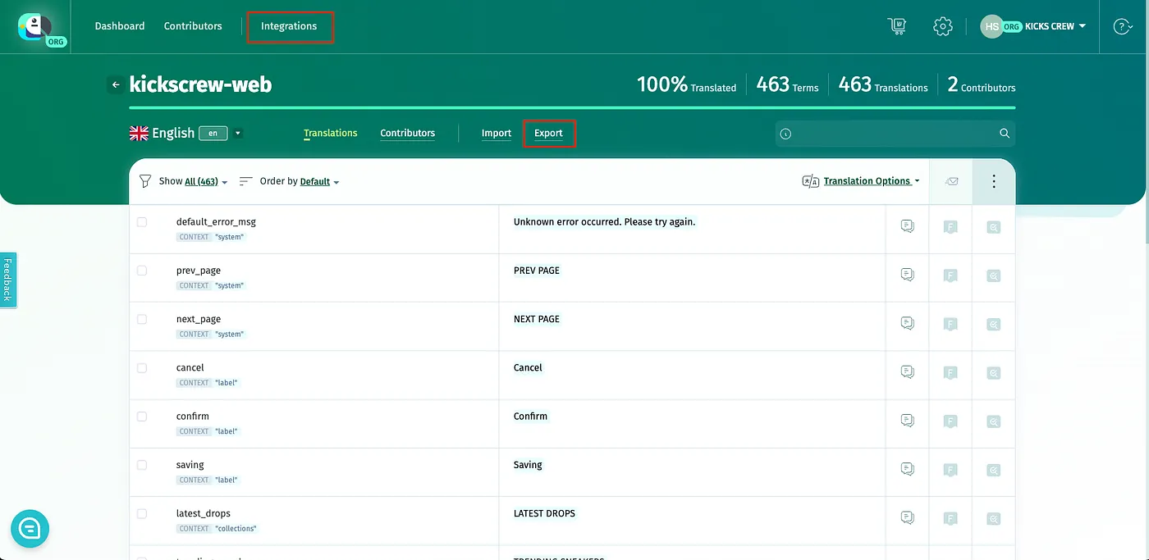Open comments for default_error_msg
1149x560 pixels.
pos(907,226)
